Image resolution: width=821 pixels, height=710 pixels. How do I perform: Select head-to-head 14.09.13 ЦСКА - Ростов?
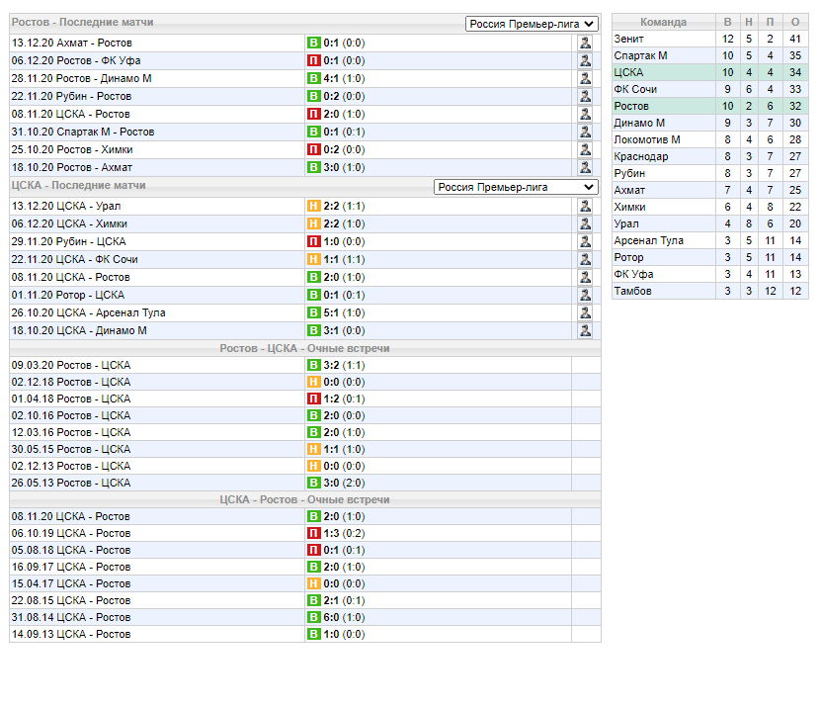[x=71, y=634]
